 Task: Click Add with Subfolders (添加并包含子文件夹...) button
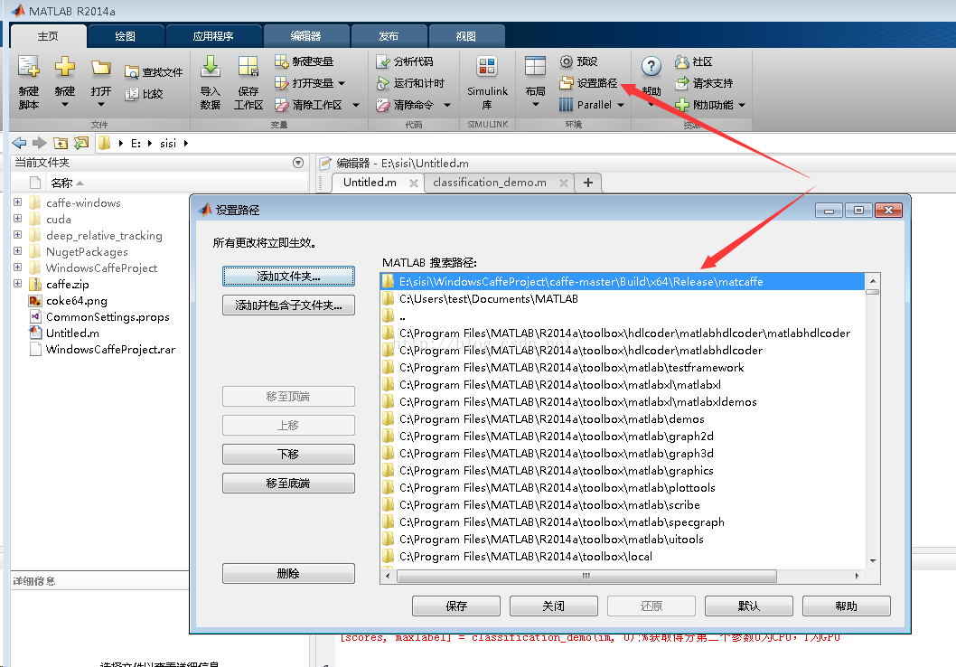point(288,305)
